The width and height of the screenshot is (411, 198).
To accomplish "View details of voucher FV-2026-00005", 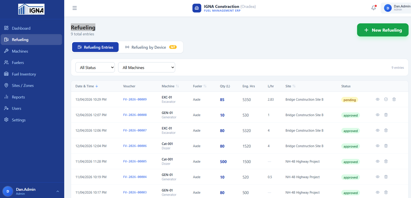I will (378, 161).
